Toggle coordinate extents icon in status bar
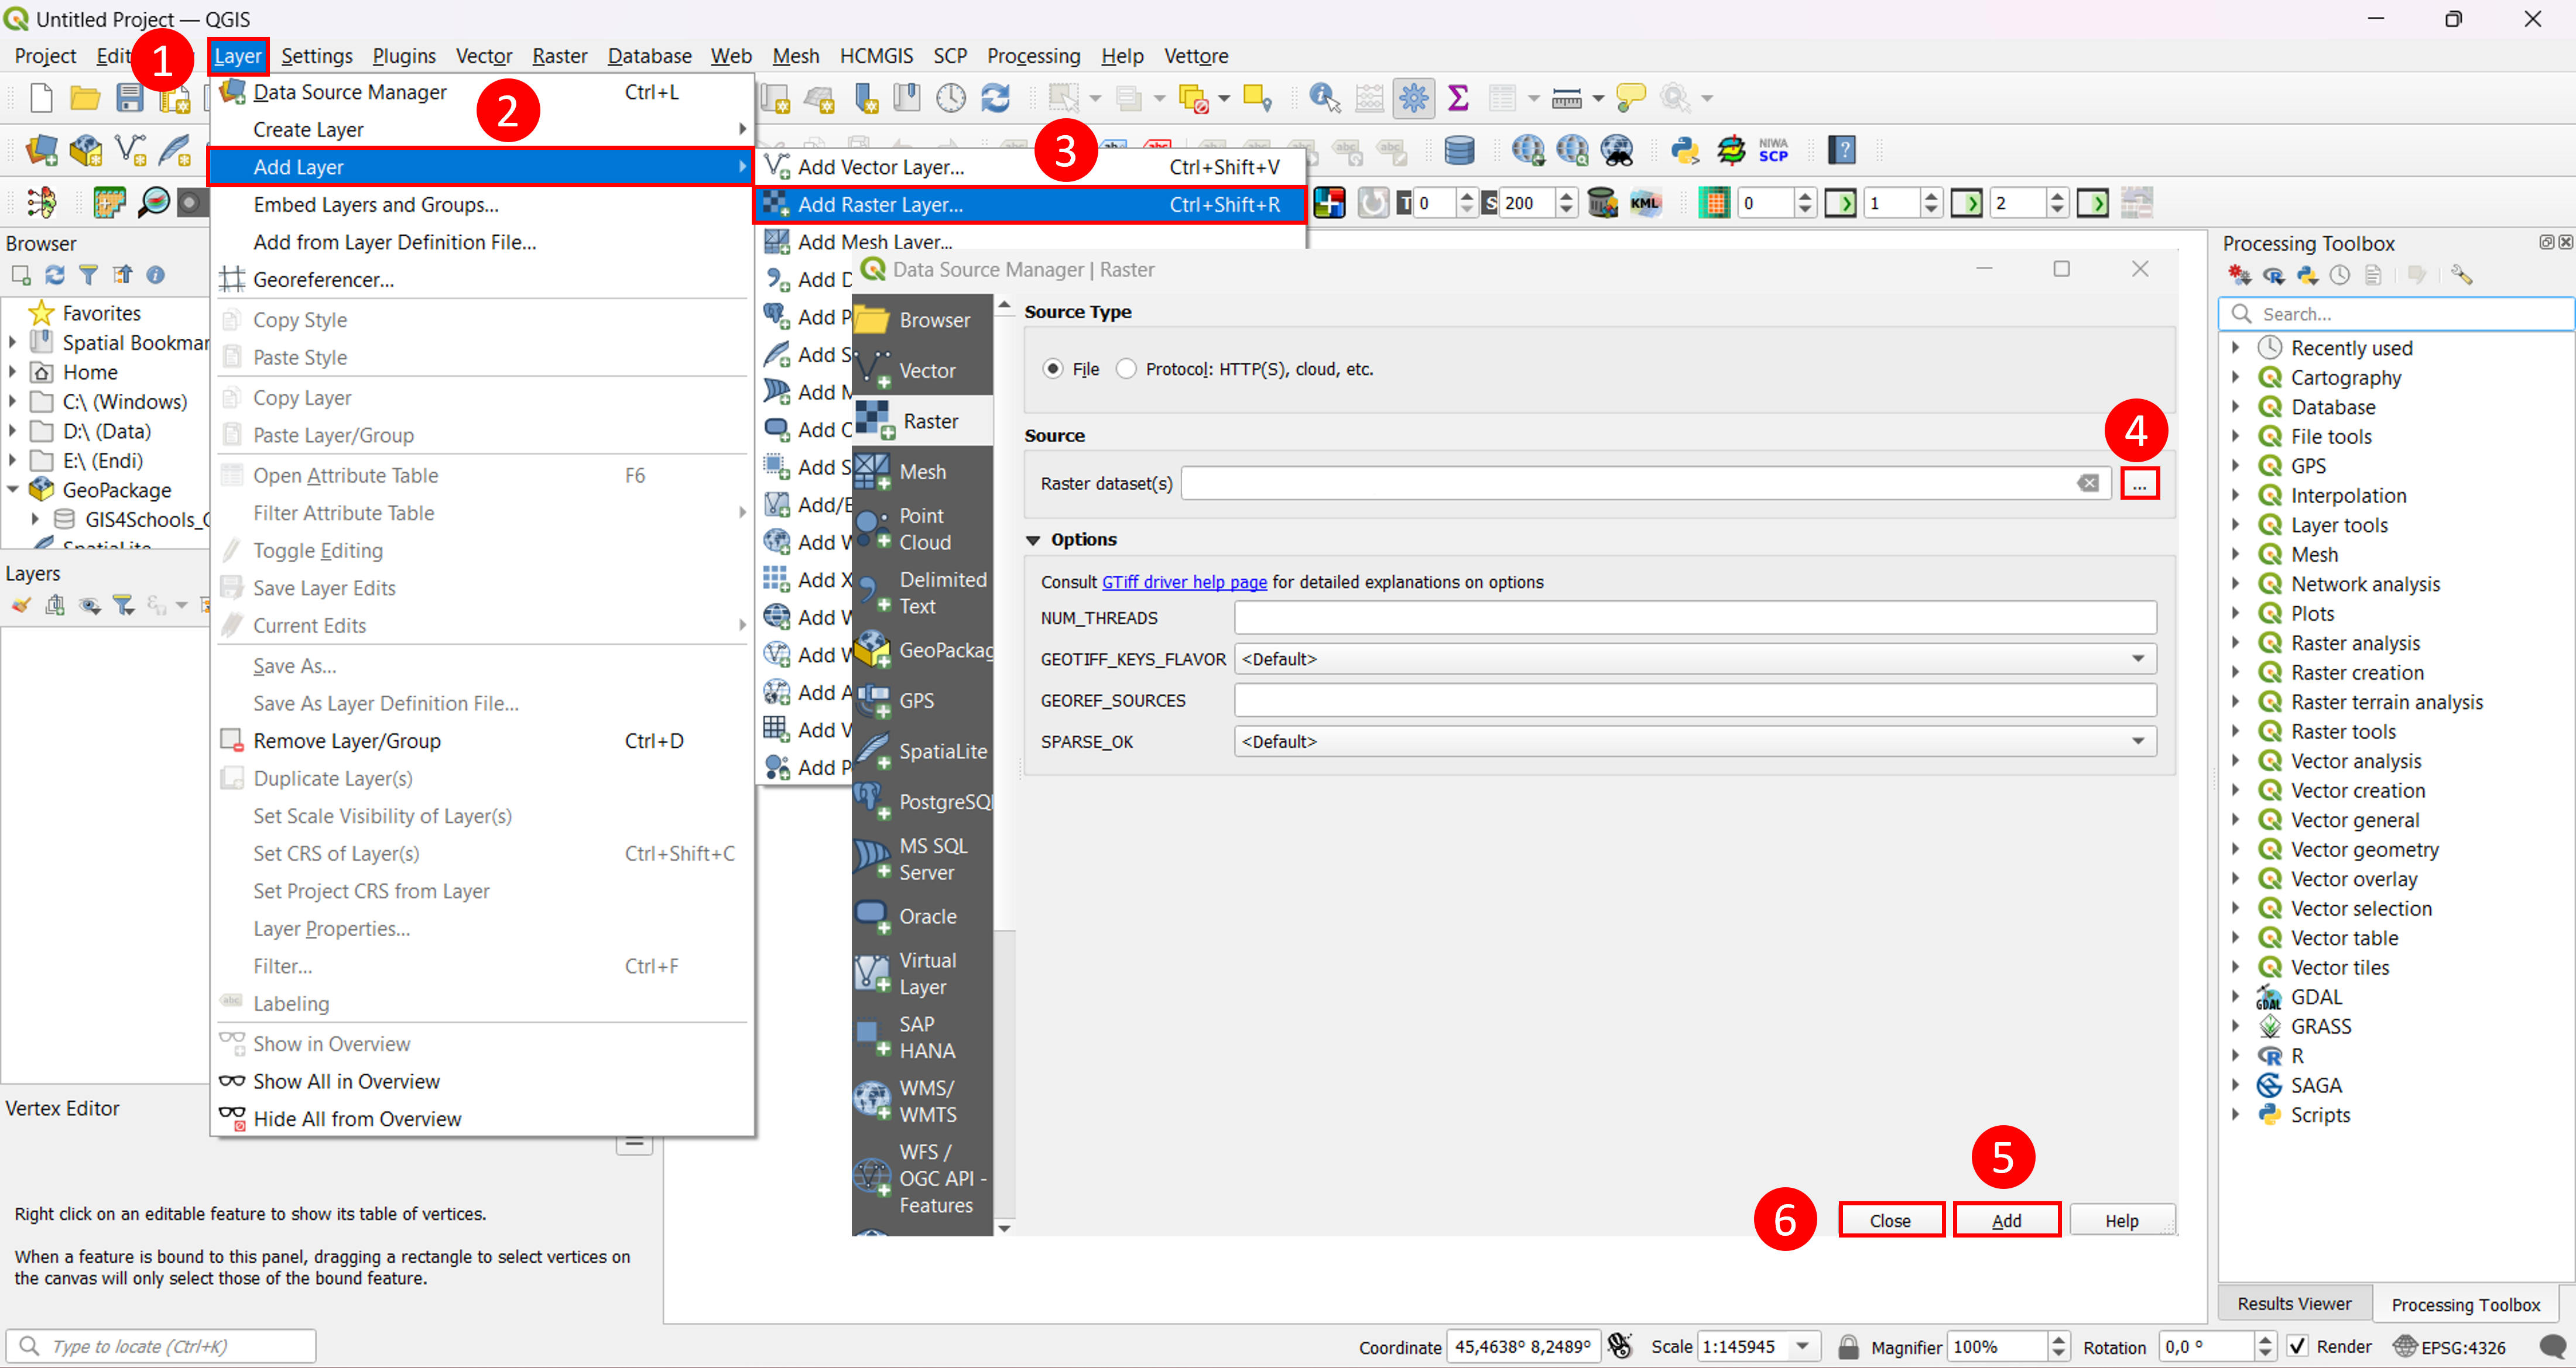The image size is (2576, 1368). pyautogui.click(x=1621, y=1346)
